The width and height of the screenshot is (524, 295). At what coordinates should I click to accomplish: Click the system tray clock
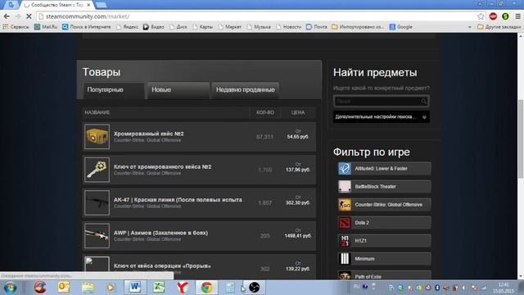(x=504, y=288)
